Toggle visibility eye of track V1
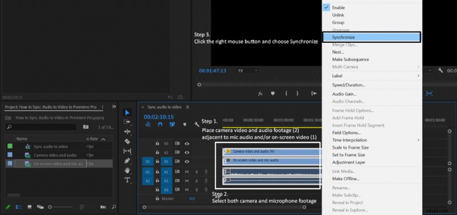This screenshot has height=215, width=457. (187, 161)
